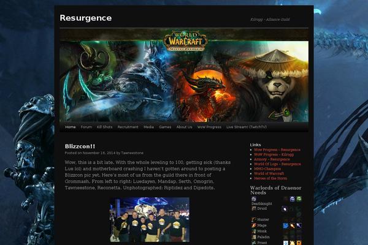Click the Deathknight class label
The width and height of the screenshot is (368, 245).
[x=262, y=203]
